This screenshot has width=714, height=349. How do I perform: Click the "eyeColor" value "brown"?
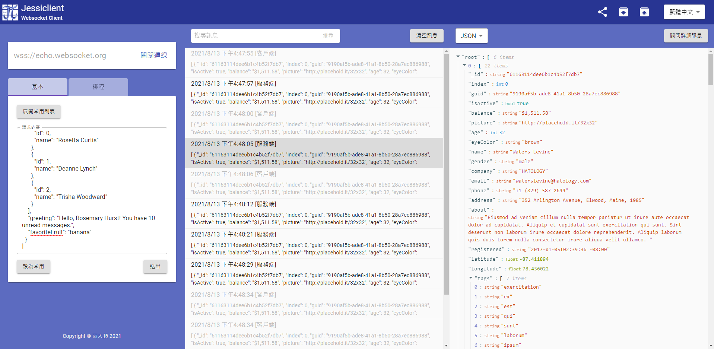(x=532, y=142)
